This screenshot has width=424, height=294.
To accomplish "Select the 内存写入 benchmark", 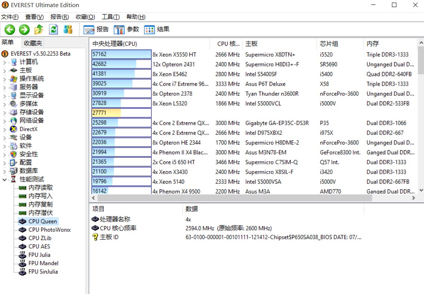I will 41,196.
